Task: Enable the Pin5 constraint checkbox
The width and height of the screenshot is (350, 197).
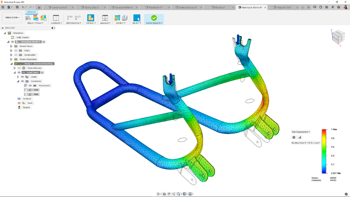Action: [25, 90]
